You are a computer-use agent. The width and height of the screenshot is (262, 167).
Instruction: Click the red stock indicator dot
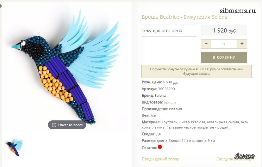[x=160, y=147]
